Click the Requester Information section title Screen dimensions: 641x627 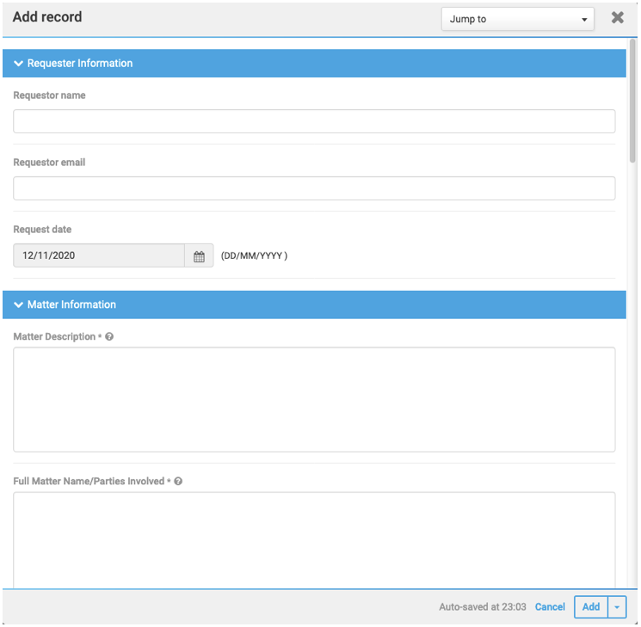80,64
